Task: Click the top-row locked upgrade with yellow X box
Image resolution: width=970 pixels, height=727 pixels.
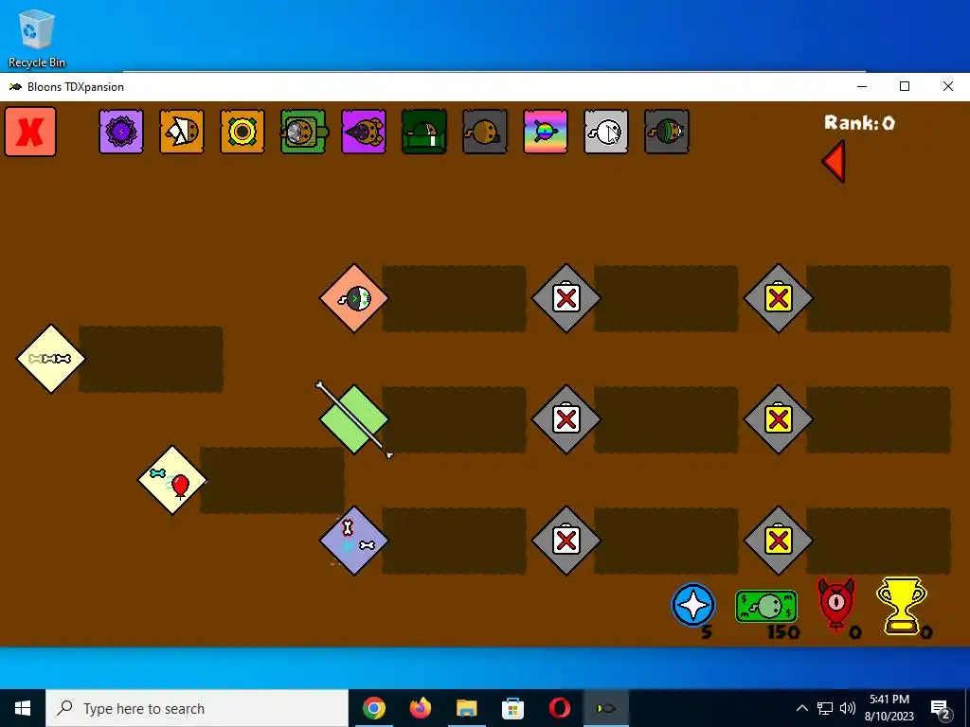Action: (779, 298)
